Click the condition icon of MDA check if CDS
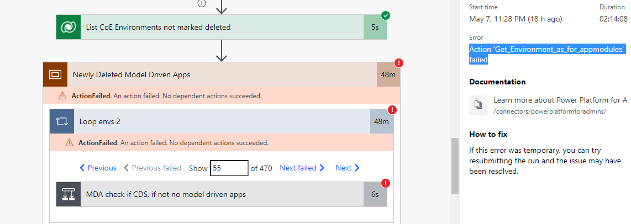The image size is (631, 224). (69, 194)
